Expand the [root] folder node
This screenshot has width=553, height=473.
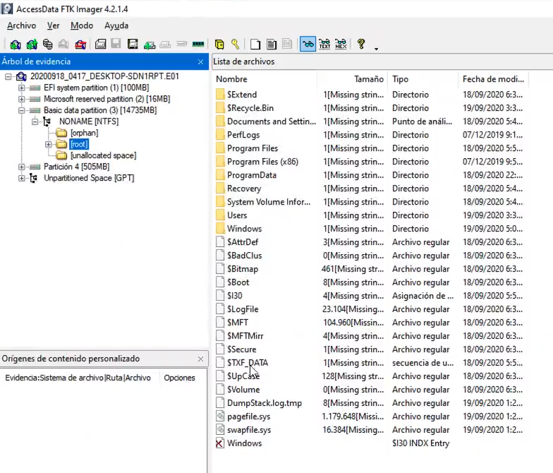pyautogui.click(x=48, y=144)
